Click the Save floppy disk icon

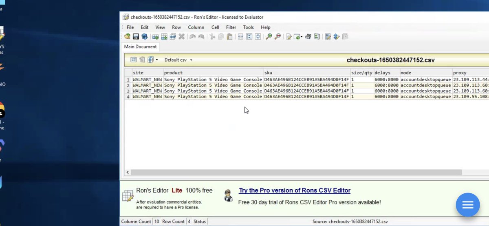click(136, 36)
